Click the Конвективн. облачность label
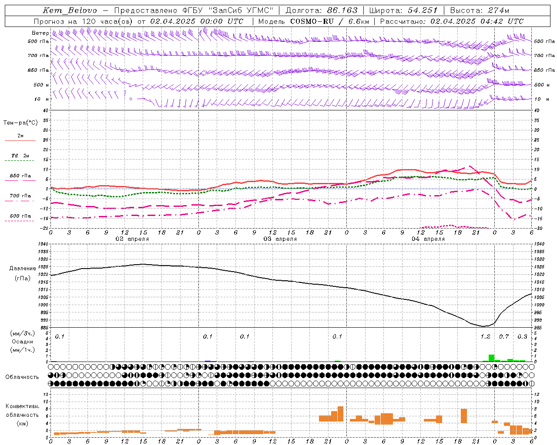This screenshot has height=445, width=557. point(22,411)
